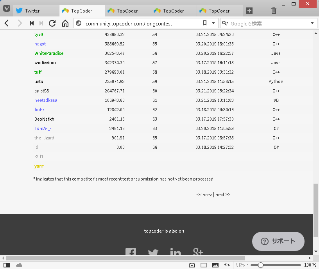Click the horizontal scrollbar thumb

pos(125,258)
